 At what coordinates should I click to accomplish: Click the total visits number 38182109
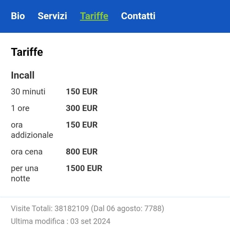click(72, 209)
